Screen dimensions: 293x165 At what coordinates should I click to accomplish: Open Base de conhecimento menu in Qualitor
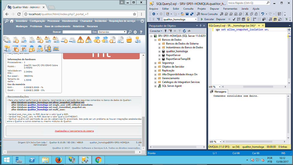tap(58, 26)
